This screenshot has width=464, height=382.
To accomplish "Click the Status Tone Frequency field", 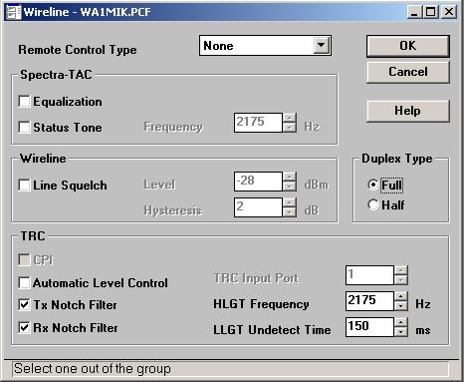I will point(258,123).
